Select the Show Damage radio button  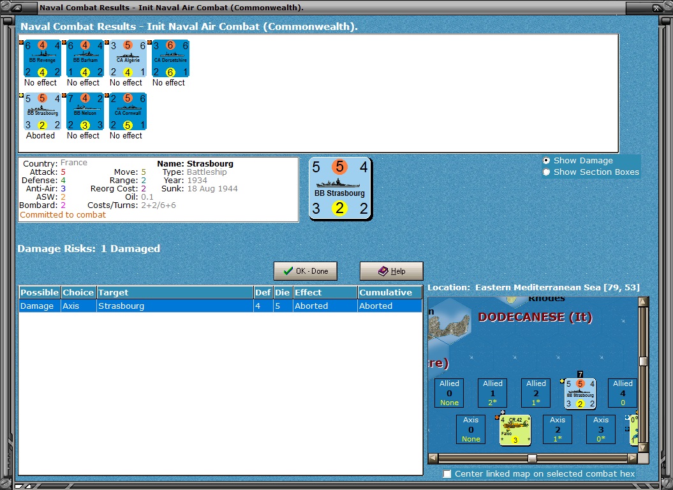(x=547, y=161)
